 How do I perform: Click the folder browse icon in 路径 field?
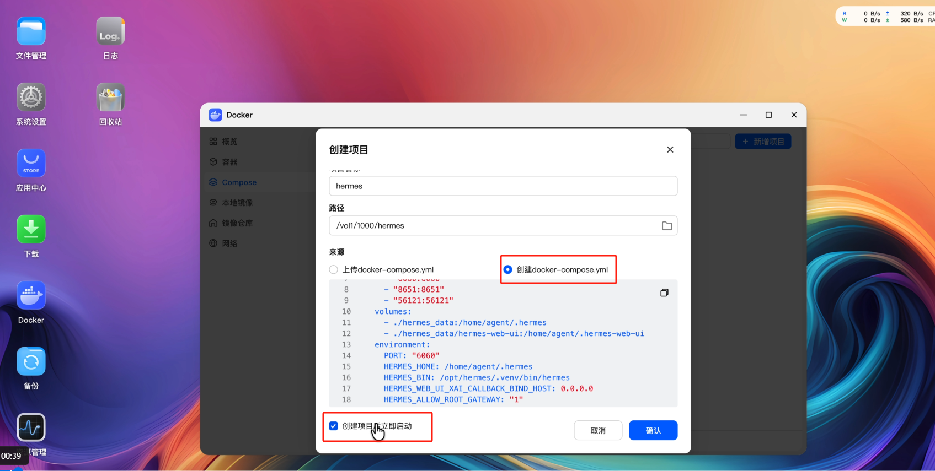[x=667, y=226]
